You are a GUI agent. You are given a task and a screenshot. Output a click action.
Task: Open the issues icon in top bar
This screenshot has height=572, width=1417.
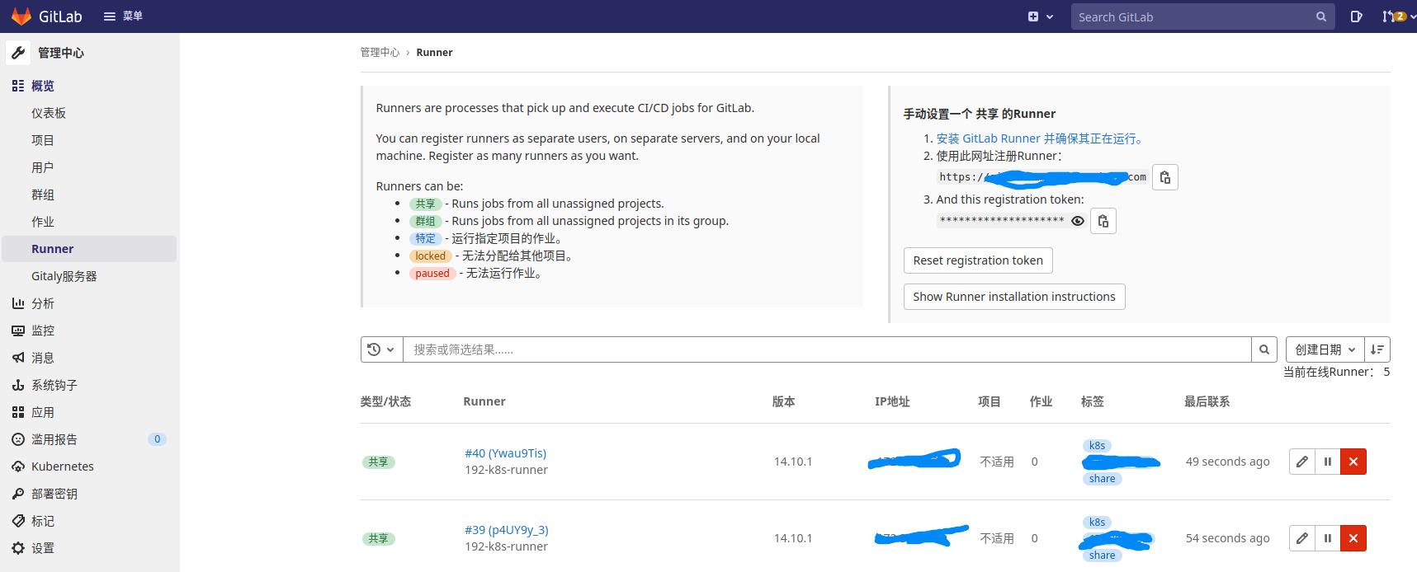[x=1356, y=16]
